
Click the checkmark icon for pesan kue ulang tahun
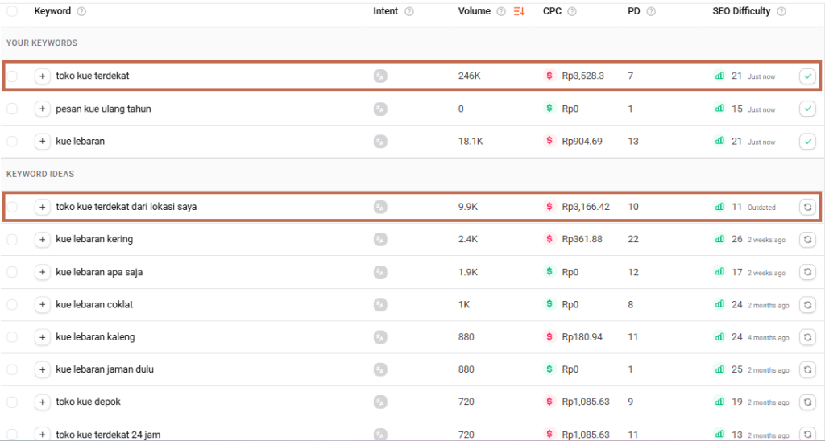(x=807, y=109)
